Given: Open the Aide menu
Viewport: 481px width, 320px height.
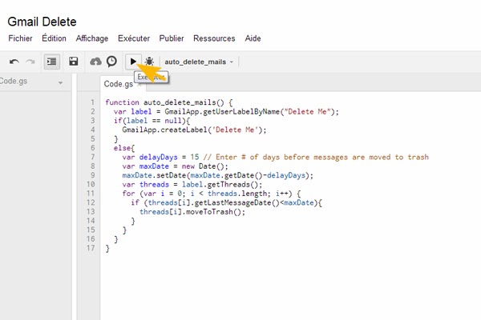Looking at the screenshot, I should (x=253, y=38).
